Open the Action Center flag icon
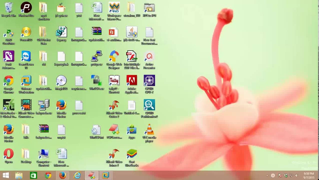The image size is (319, 180). (x=280, y=175)
